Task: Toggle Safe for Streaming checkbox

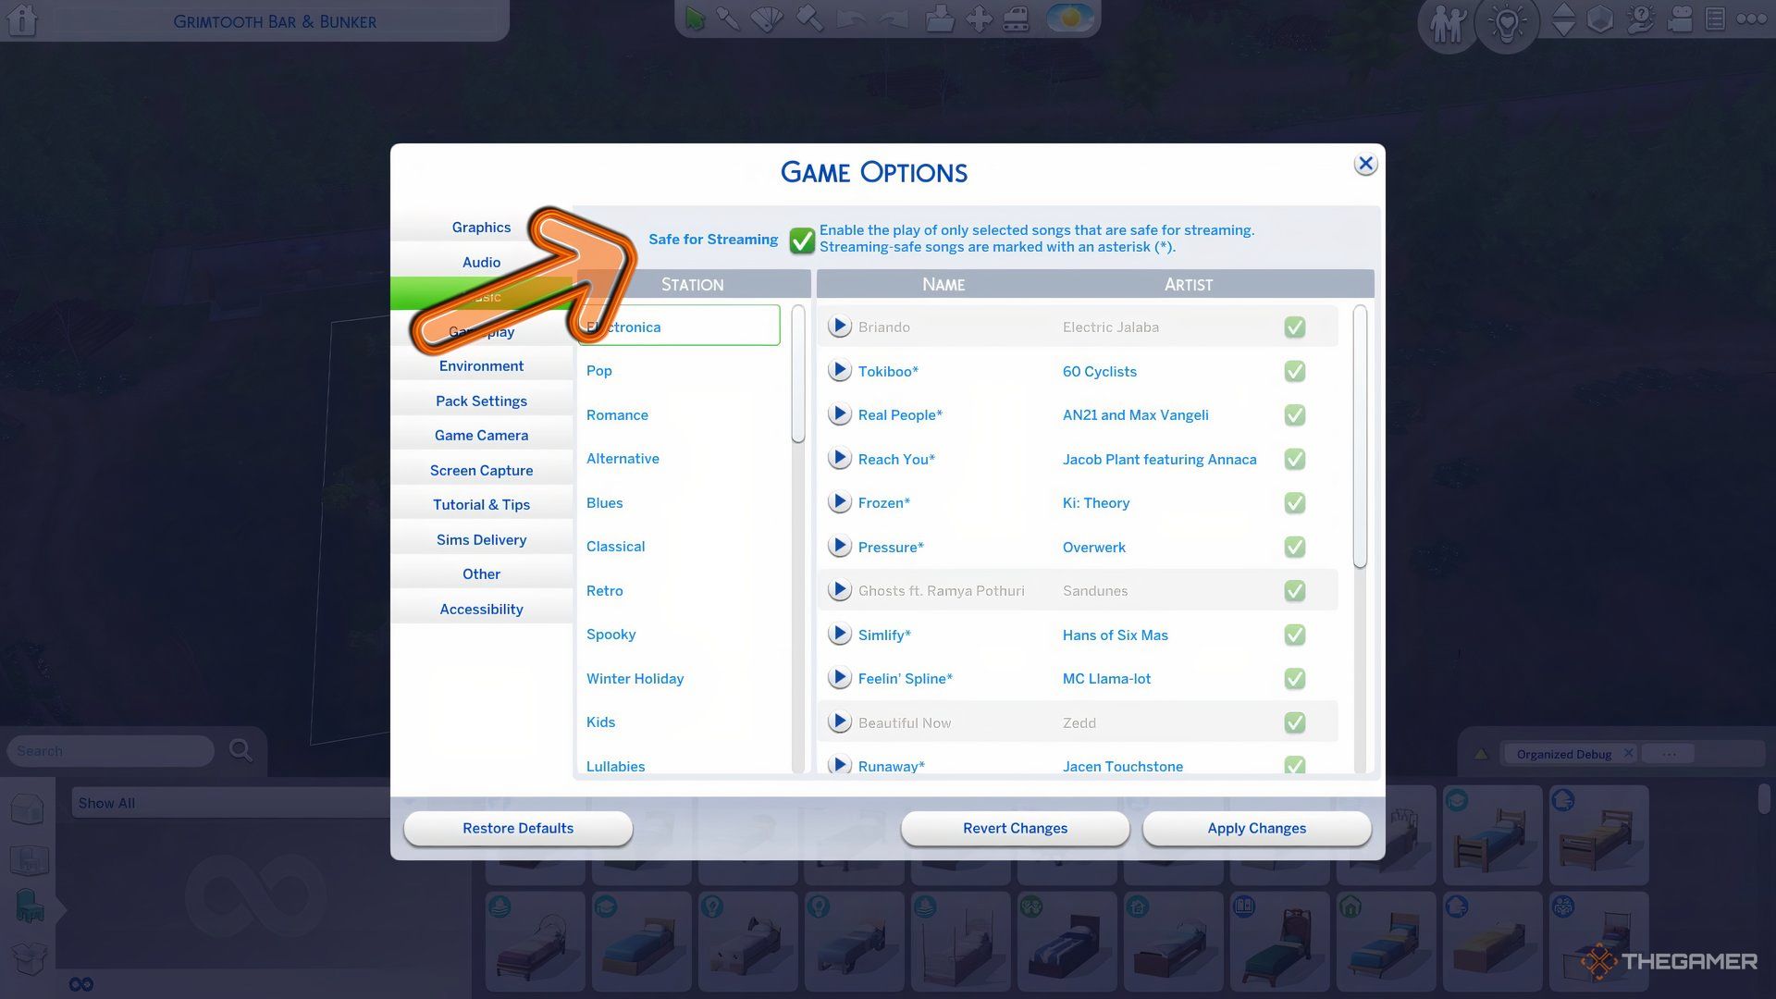Action: click(x=801, y=238)
